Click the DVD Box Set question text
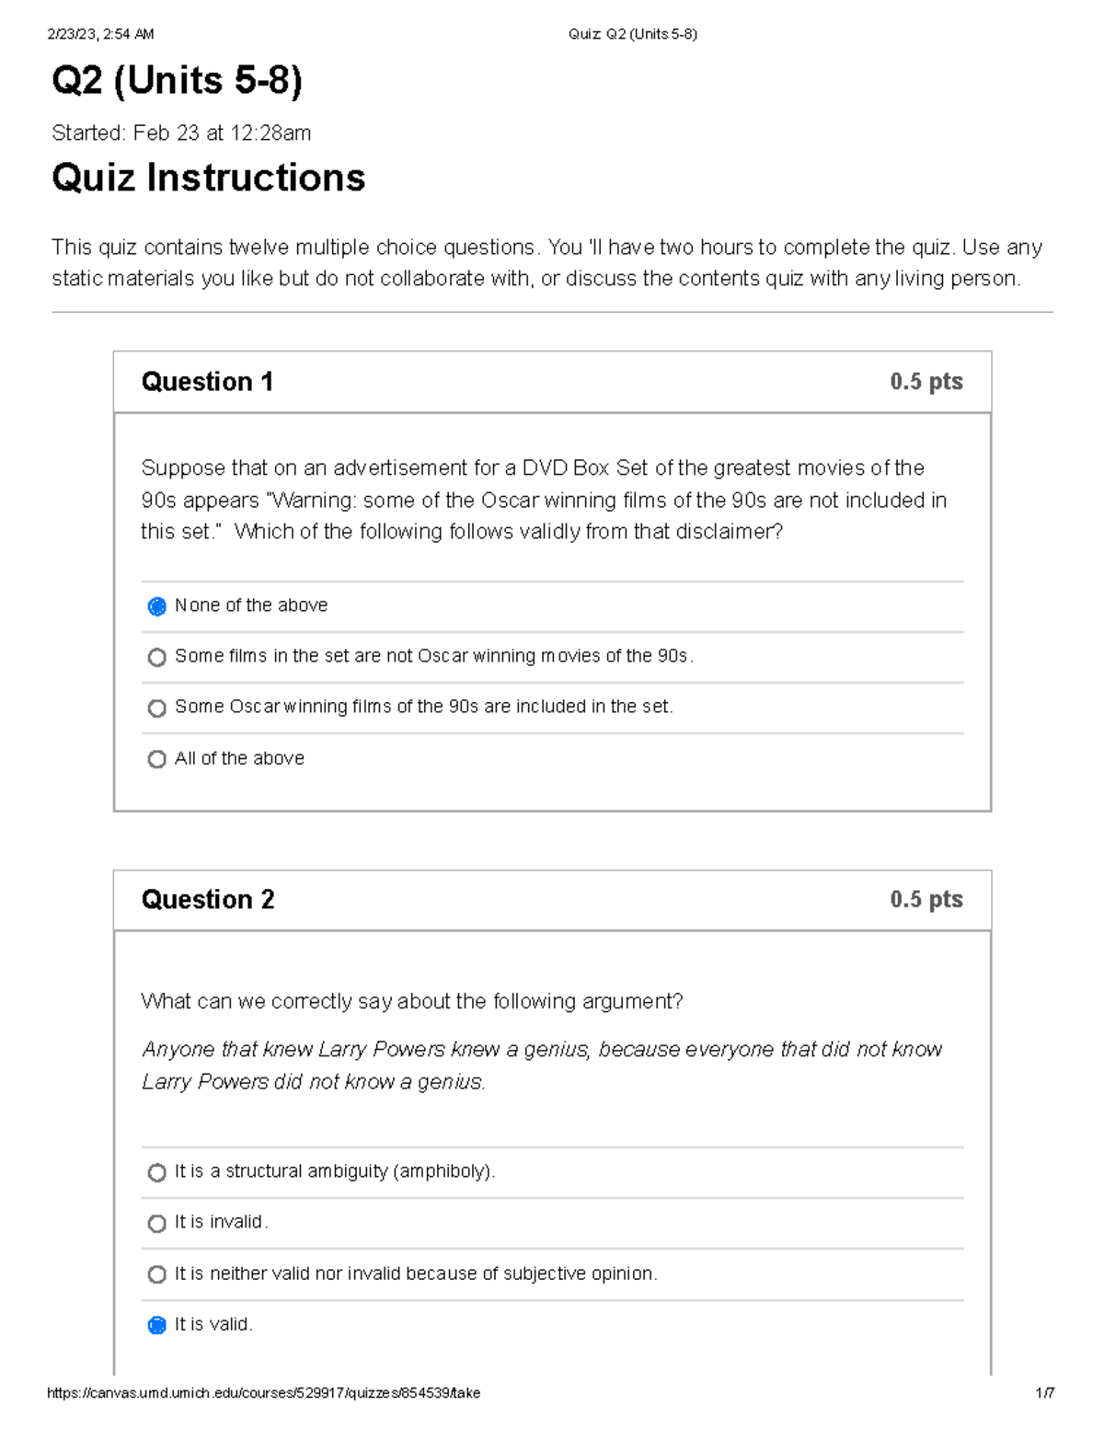1104x1429 pixels. click(x=543, y=499)
